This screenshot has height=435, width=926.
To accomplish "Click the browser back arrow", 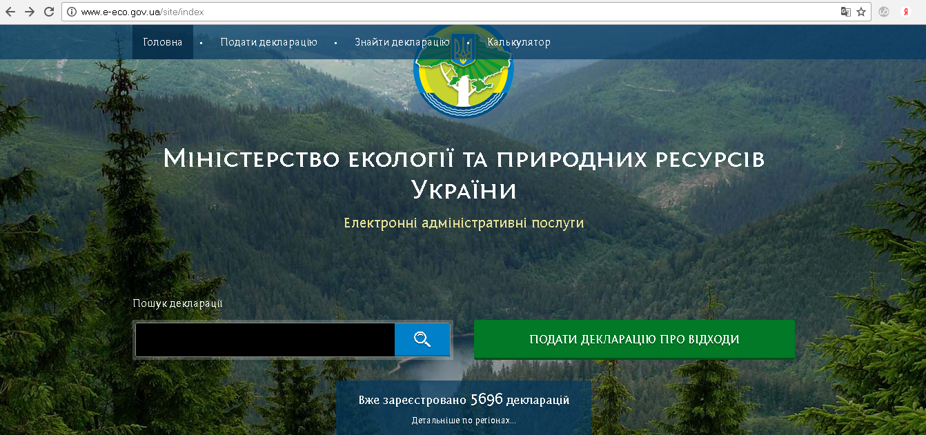I will click(10, 12).
